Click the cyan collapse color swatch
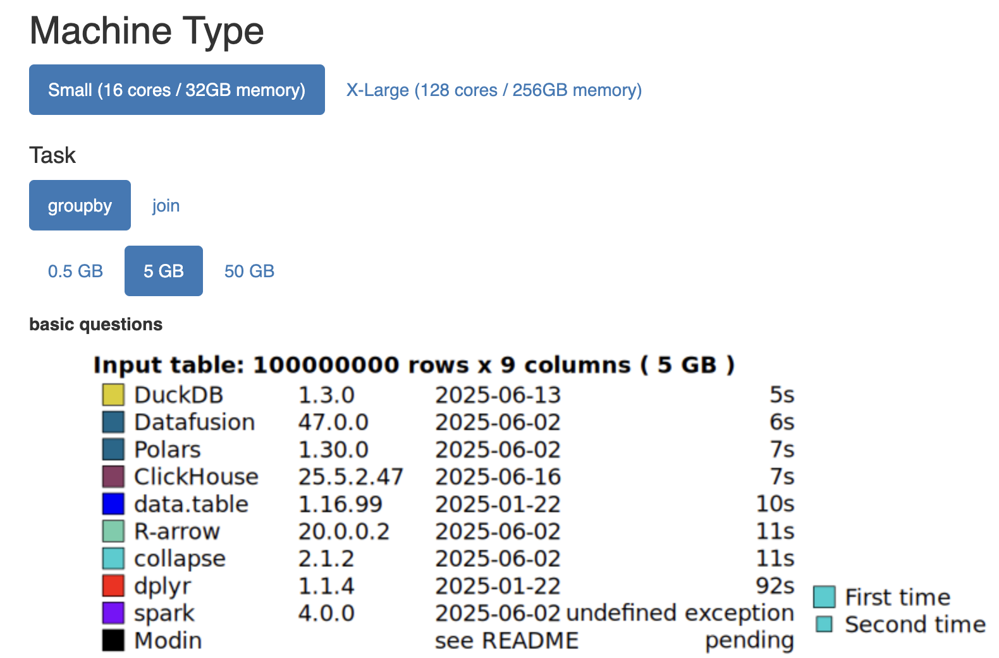Image resolution: width=999 pixels, height=658 pixels. (113, 558)
